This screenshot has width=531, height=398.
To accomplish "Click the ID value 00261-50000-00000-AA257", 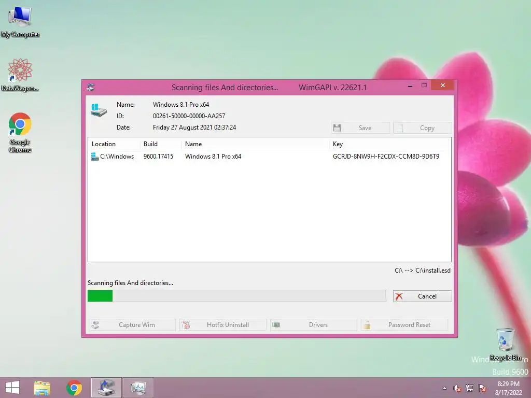I will [189, 116].
